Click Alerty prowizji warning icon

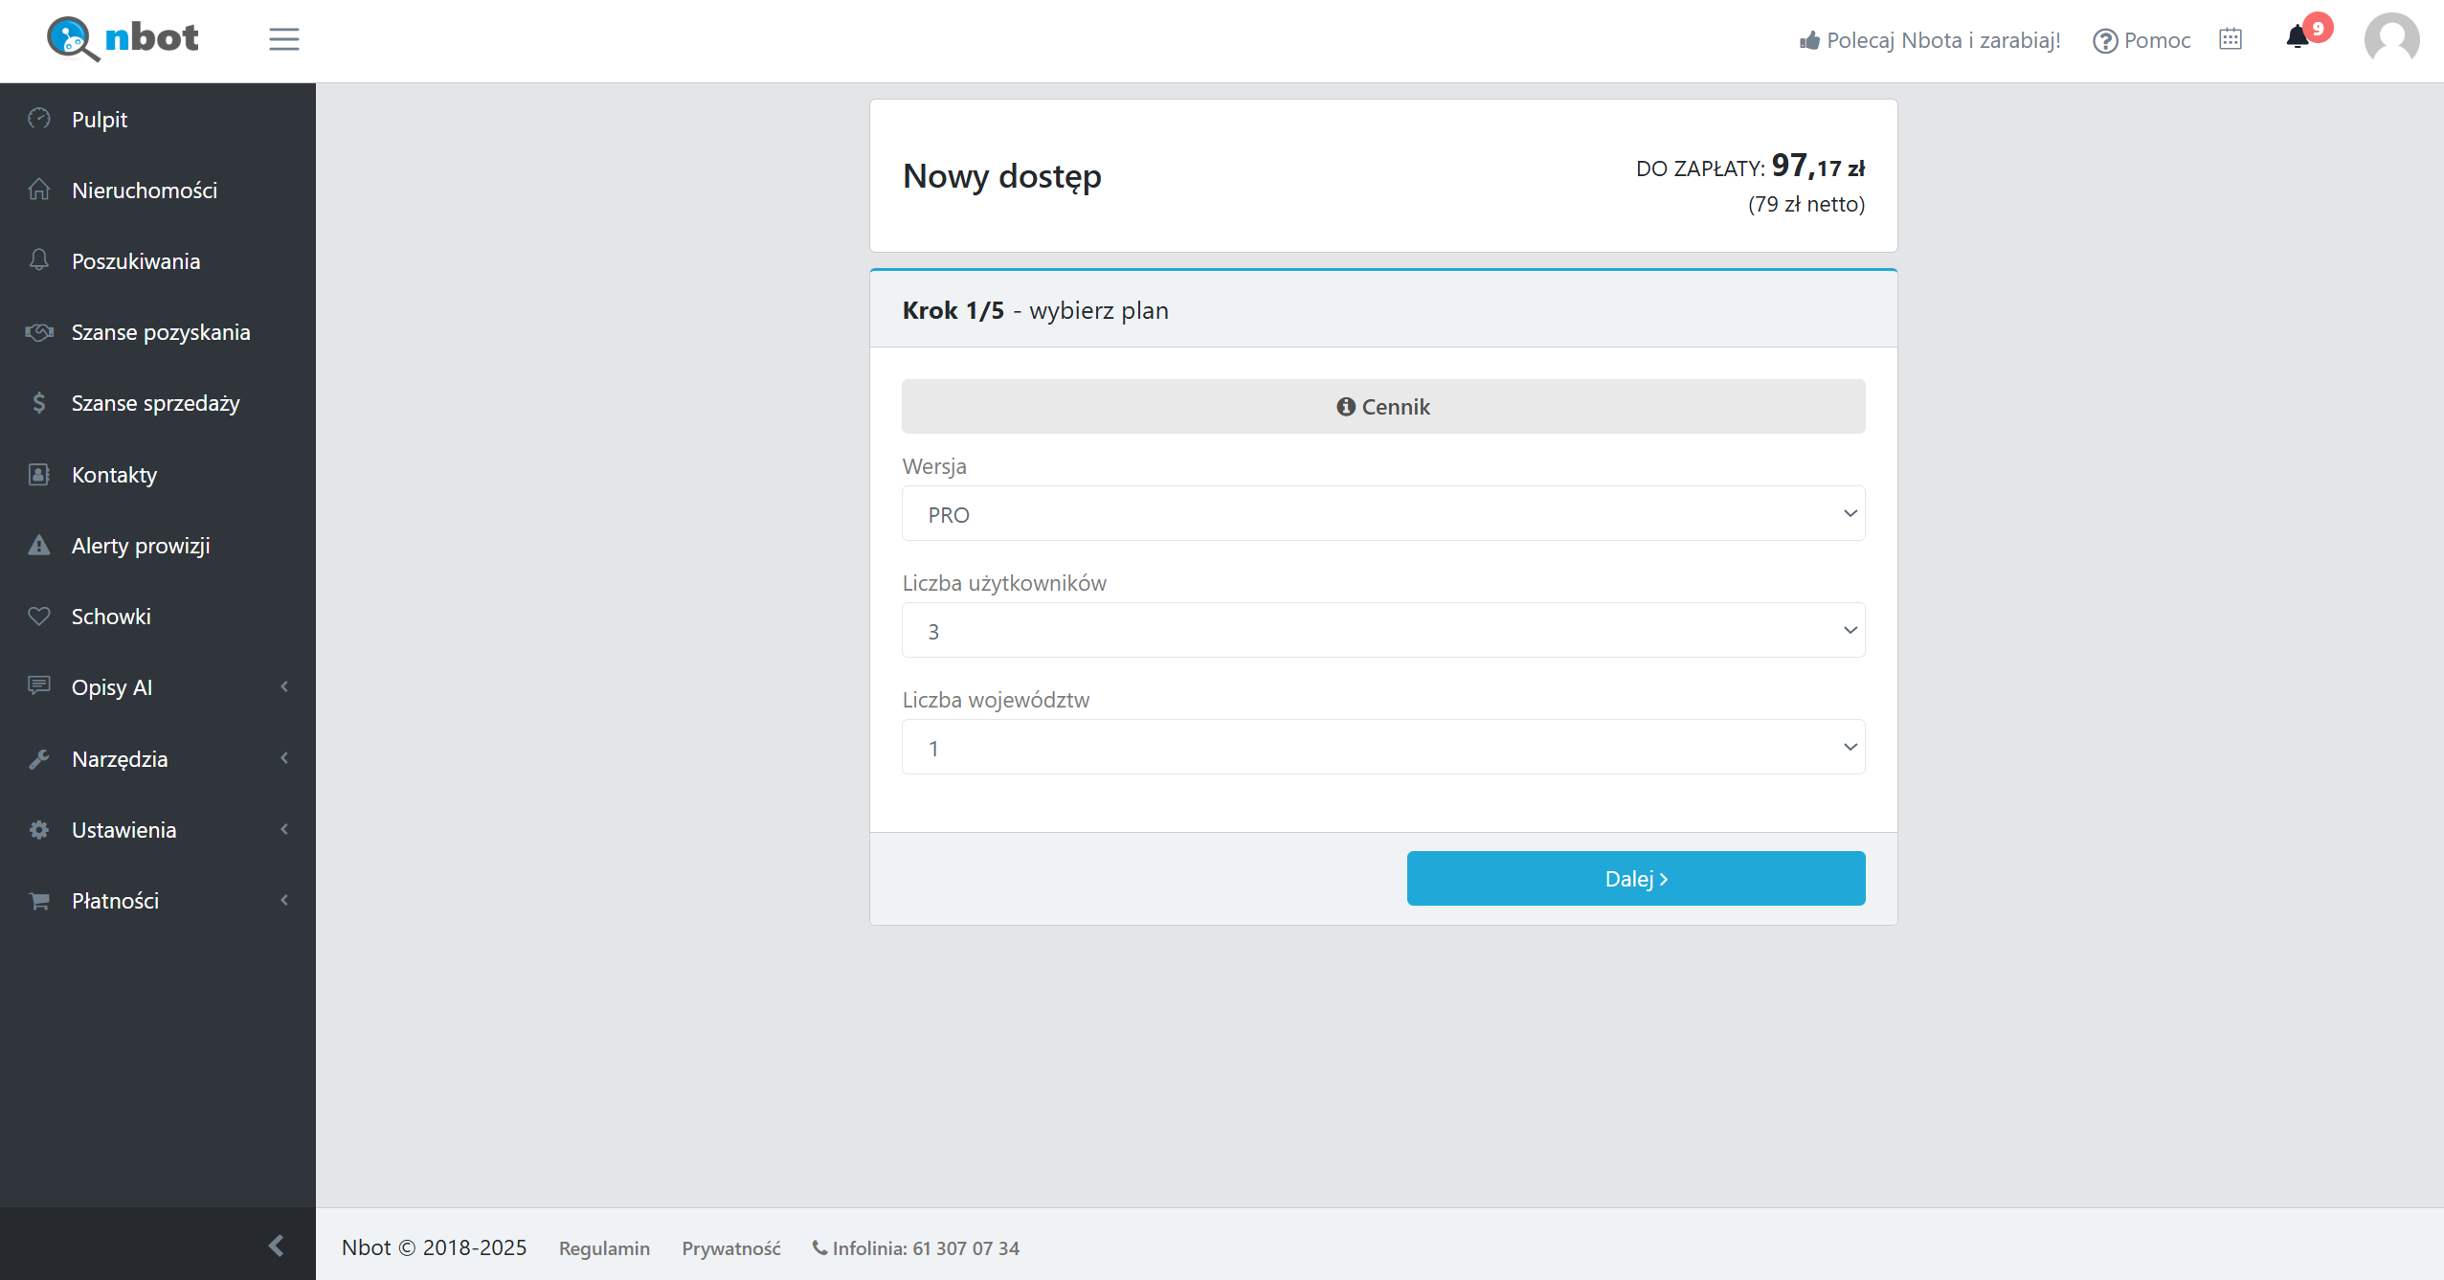[x=39, y=546]
